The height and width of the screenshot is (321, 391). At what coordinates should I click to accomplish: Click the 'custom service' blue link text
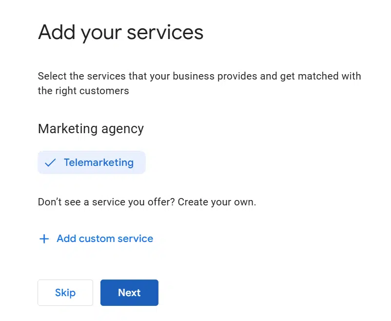click(x=116, y=239)
